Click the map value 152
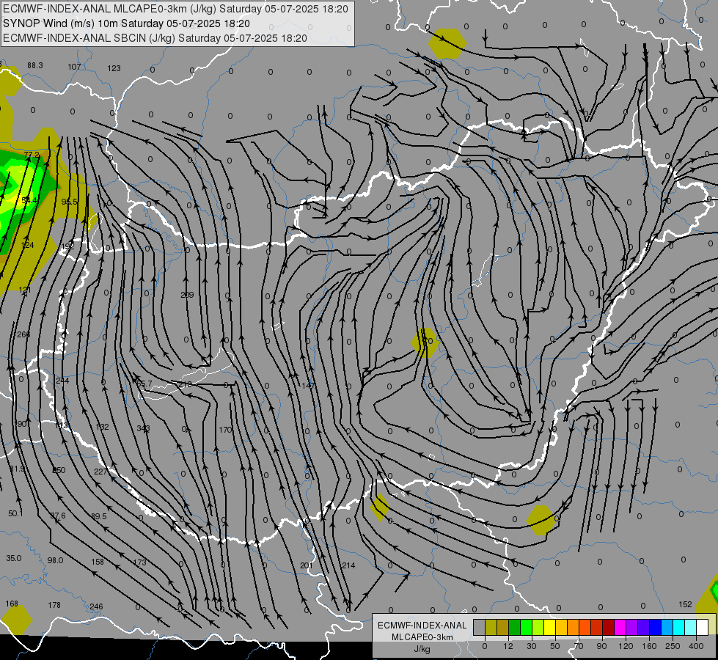The height and width of the screenshot is (660, 718). click(685, 604)
